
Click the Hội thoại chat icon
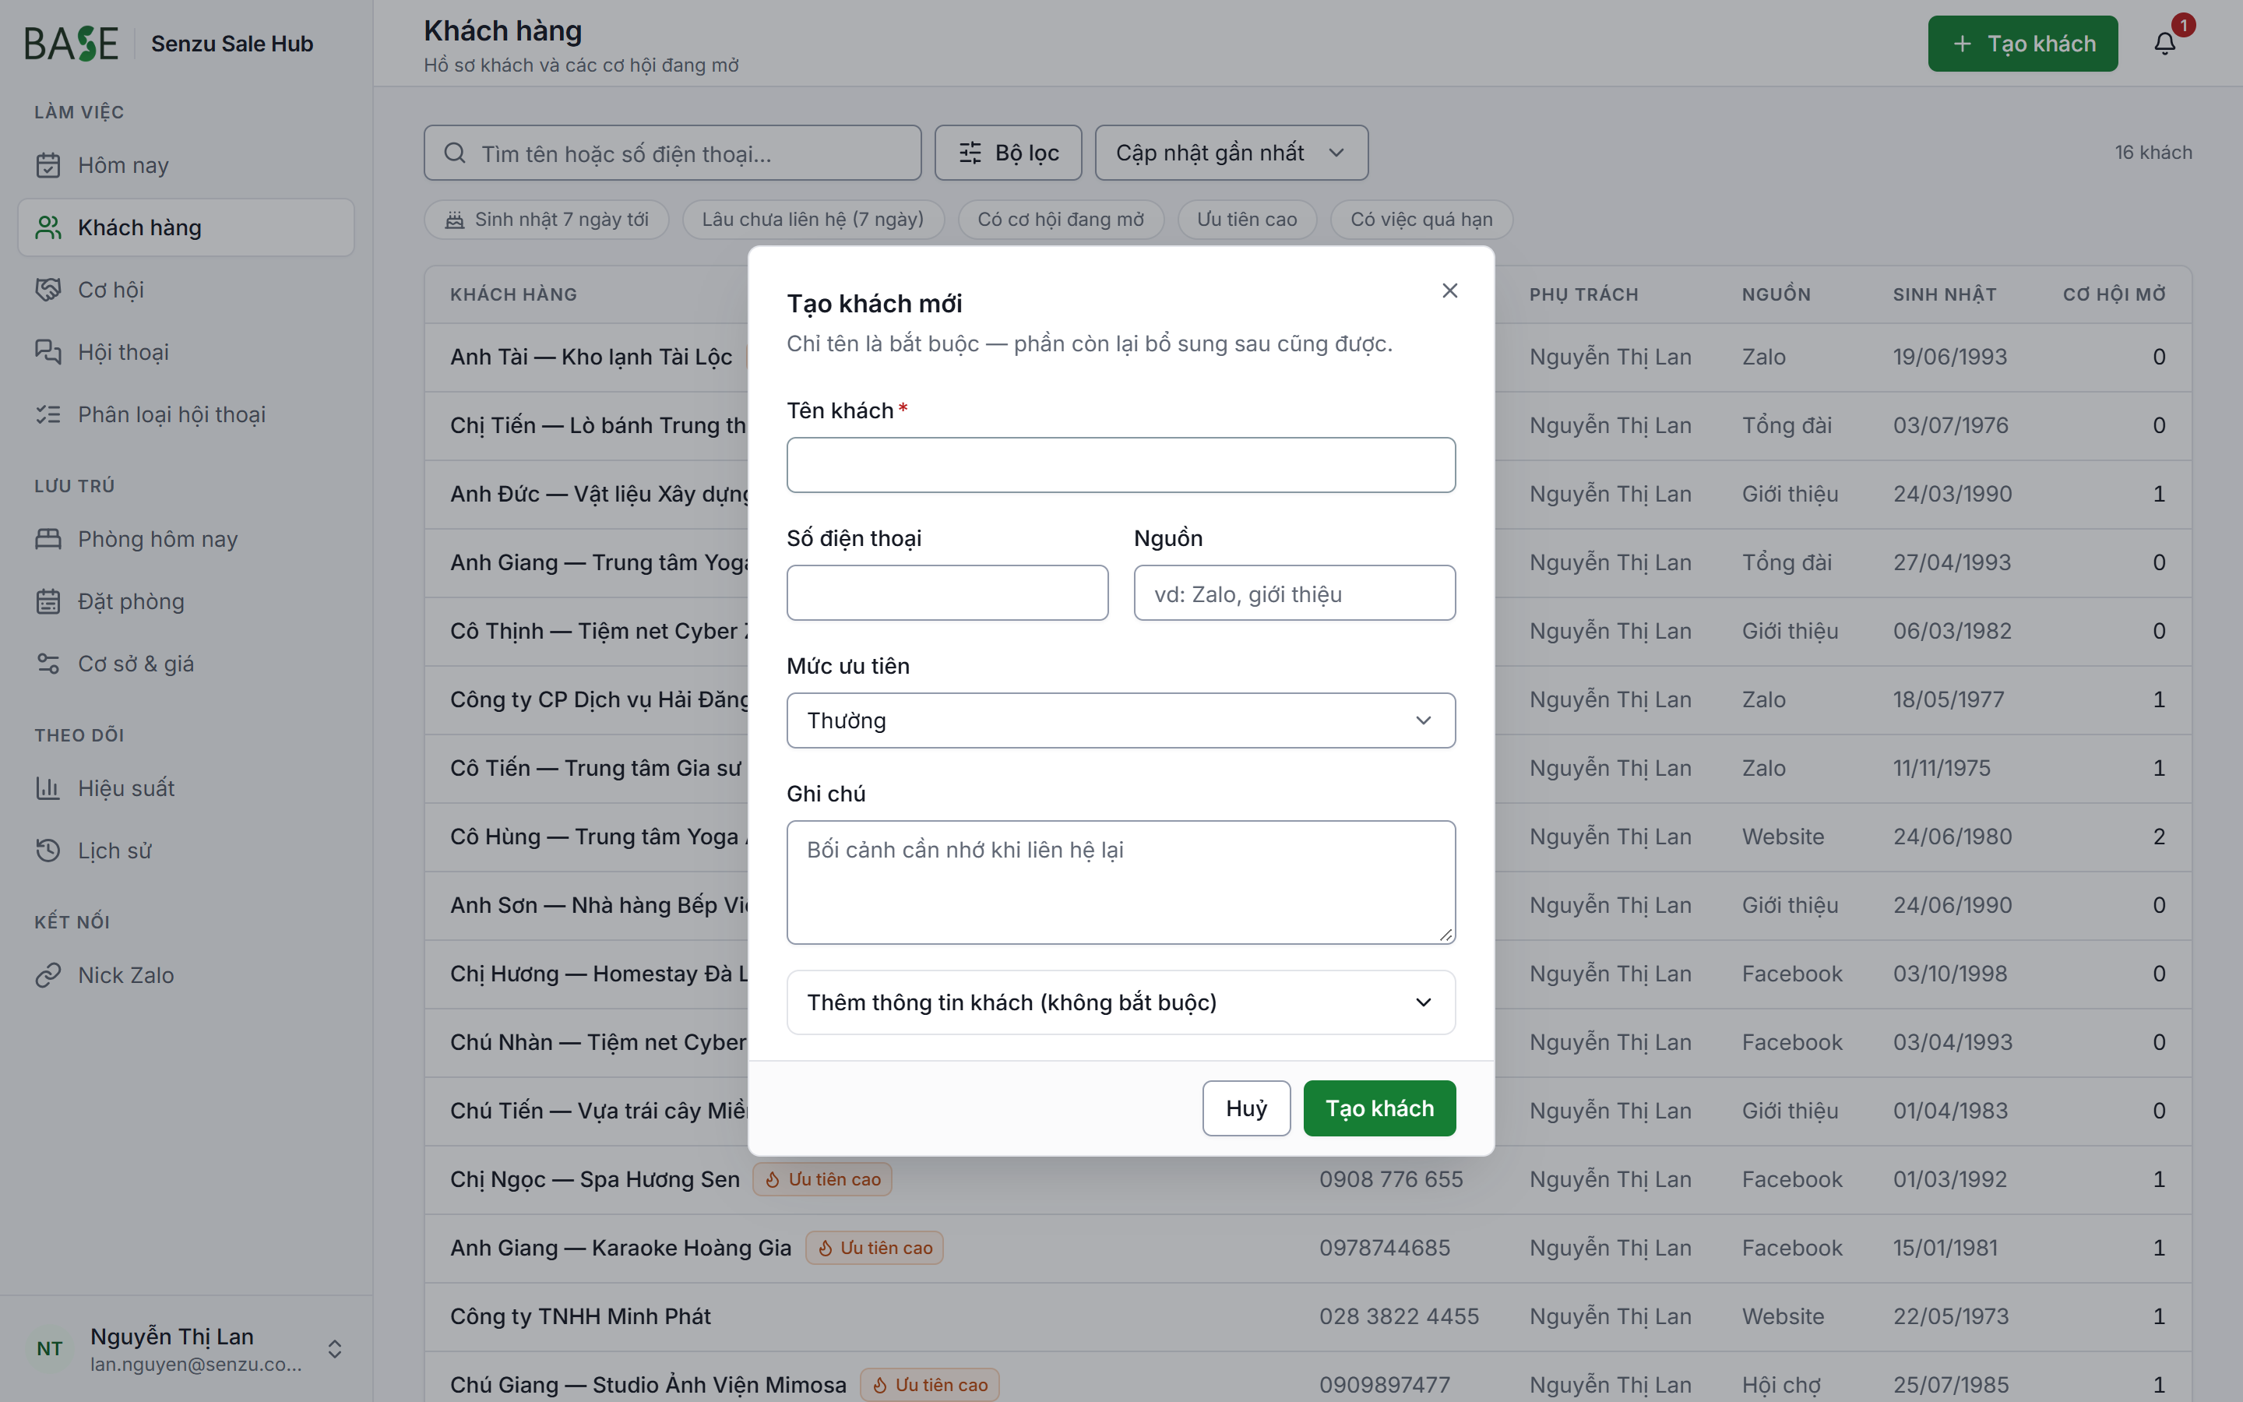click(48, 351)
